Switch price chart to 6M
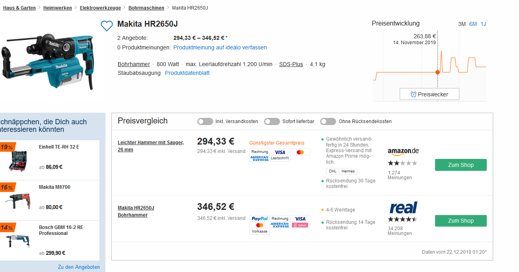This screenshot has height=272, width=519. tap(473, 24)
